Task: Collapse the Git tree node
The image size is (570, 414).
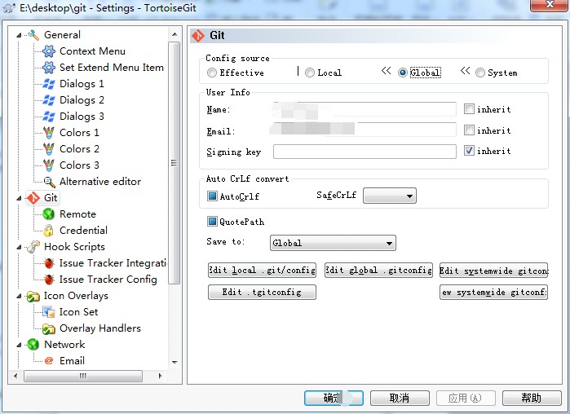Action: pyautogui.click(x=20, y=198)
